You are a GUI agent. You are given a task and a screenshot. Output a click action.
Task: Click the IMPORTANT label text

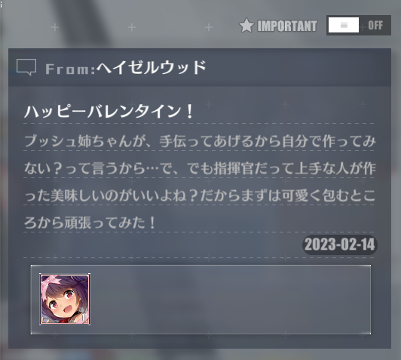tap(287, 26)
